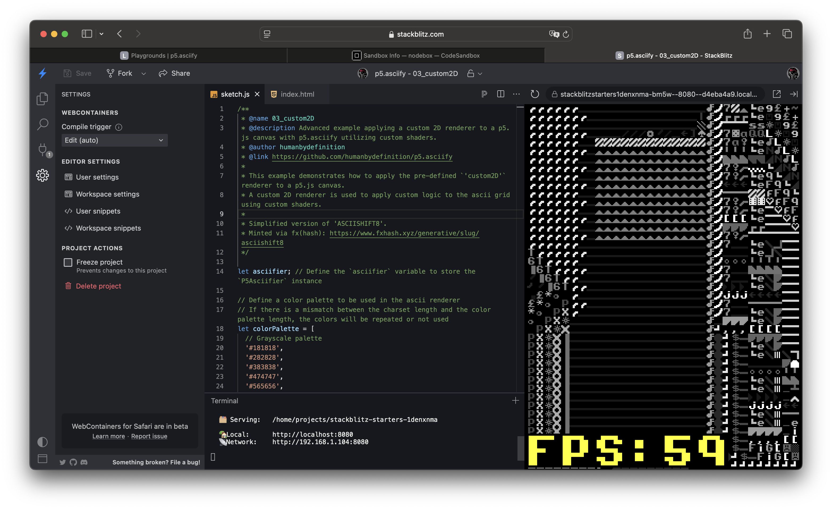Show Compile trigger info tooltip icon
Viewport: 832px width, 509px height.
click(118, 127)
